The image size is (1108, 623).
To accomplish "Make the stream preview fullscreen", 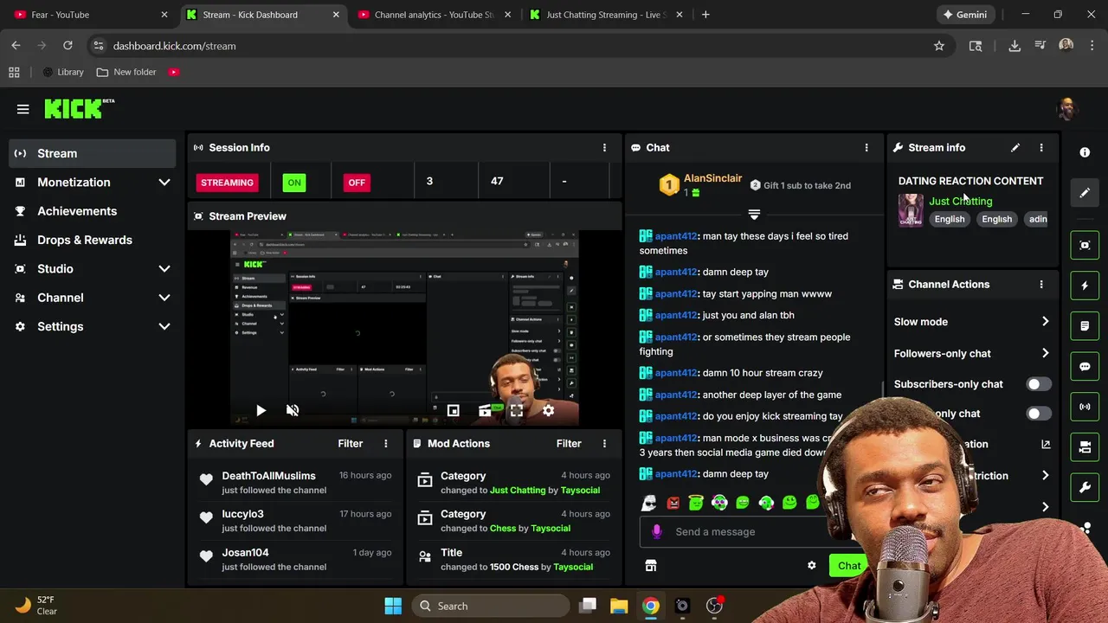I will click(x=516, y=411).
